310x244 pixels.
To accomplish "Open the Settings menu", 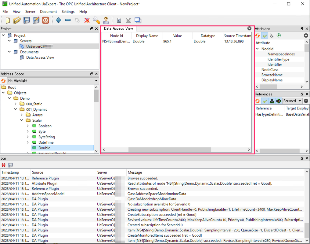I will click(68, 12).
